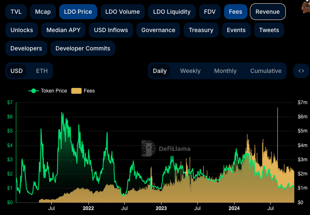Enable the Revenue metric
The image size is (310, 215).
pos(268,12)
